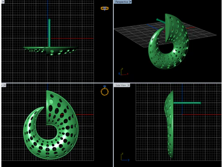Click the through-finger ring orientation icon
Image resolution: width=223 pixels, height=167 pixels.
tap(105, 90)
